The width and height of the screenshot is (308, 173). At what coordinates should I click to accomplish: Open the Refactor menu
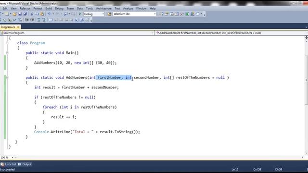tap(25, 9)
